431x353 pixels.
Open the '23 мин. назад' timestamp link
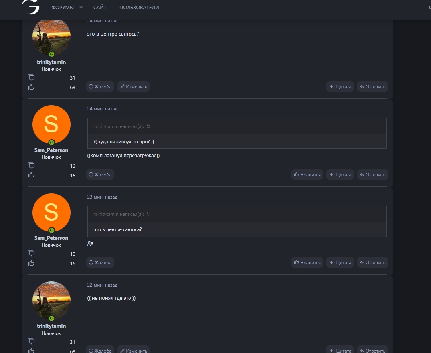pos(102,197)
